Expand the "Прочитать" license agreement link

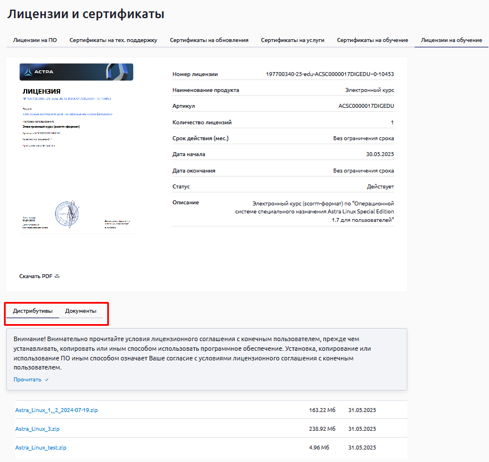tap(27, 380)
